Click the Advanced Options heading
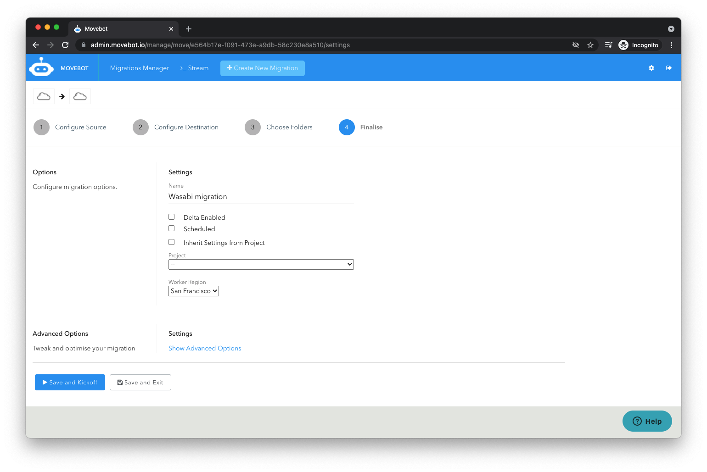 click(x=61, y=333)
